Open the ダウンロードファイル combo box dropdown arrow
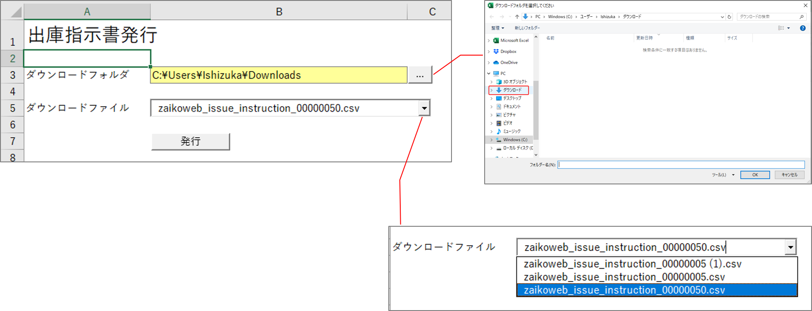Viewport: 812px width, 311px height. (x=424, y=108)
